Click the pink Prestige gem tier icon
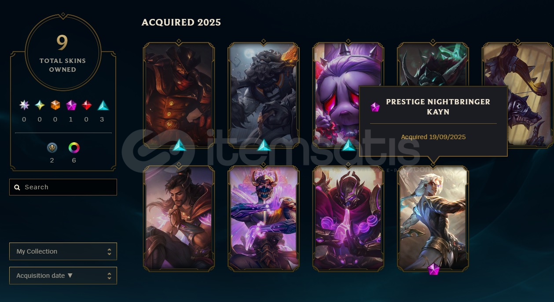Viewport: 554px width, 302px height. pos(71,105)
